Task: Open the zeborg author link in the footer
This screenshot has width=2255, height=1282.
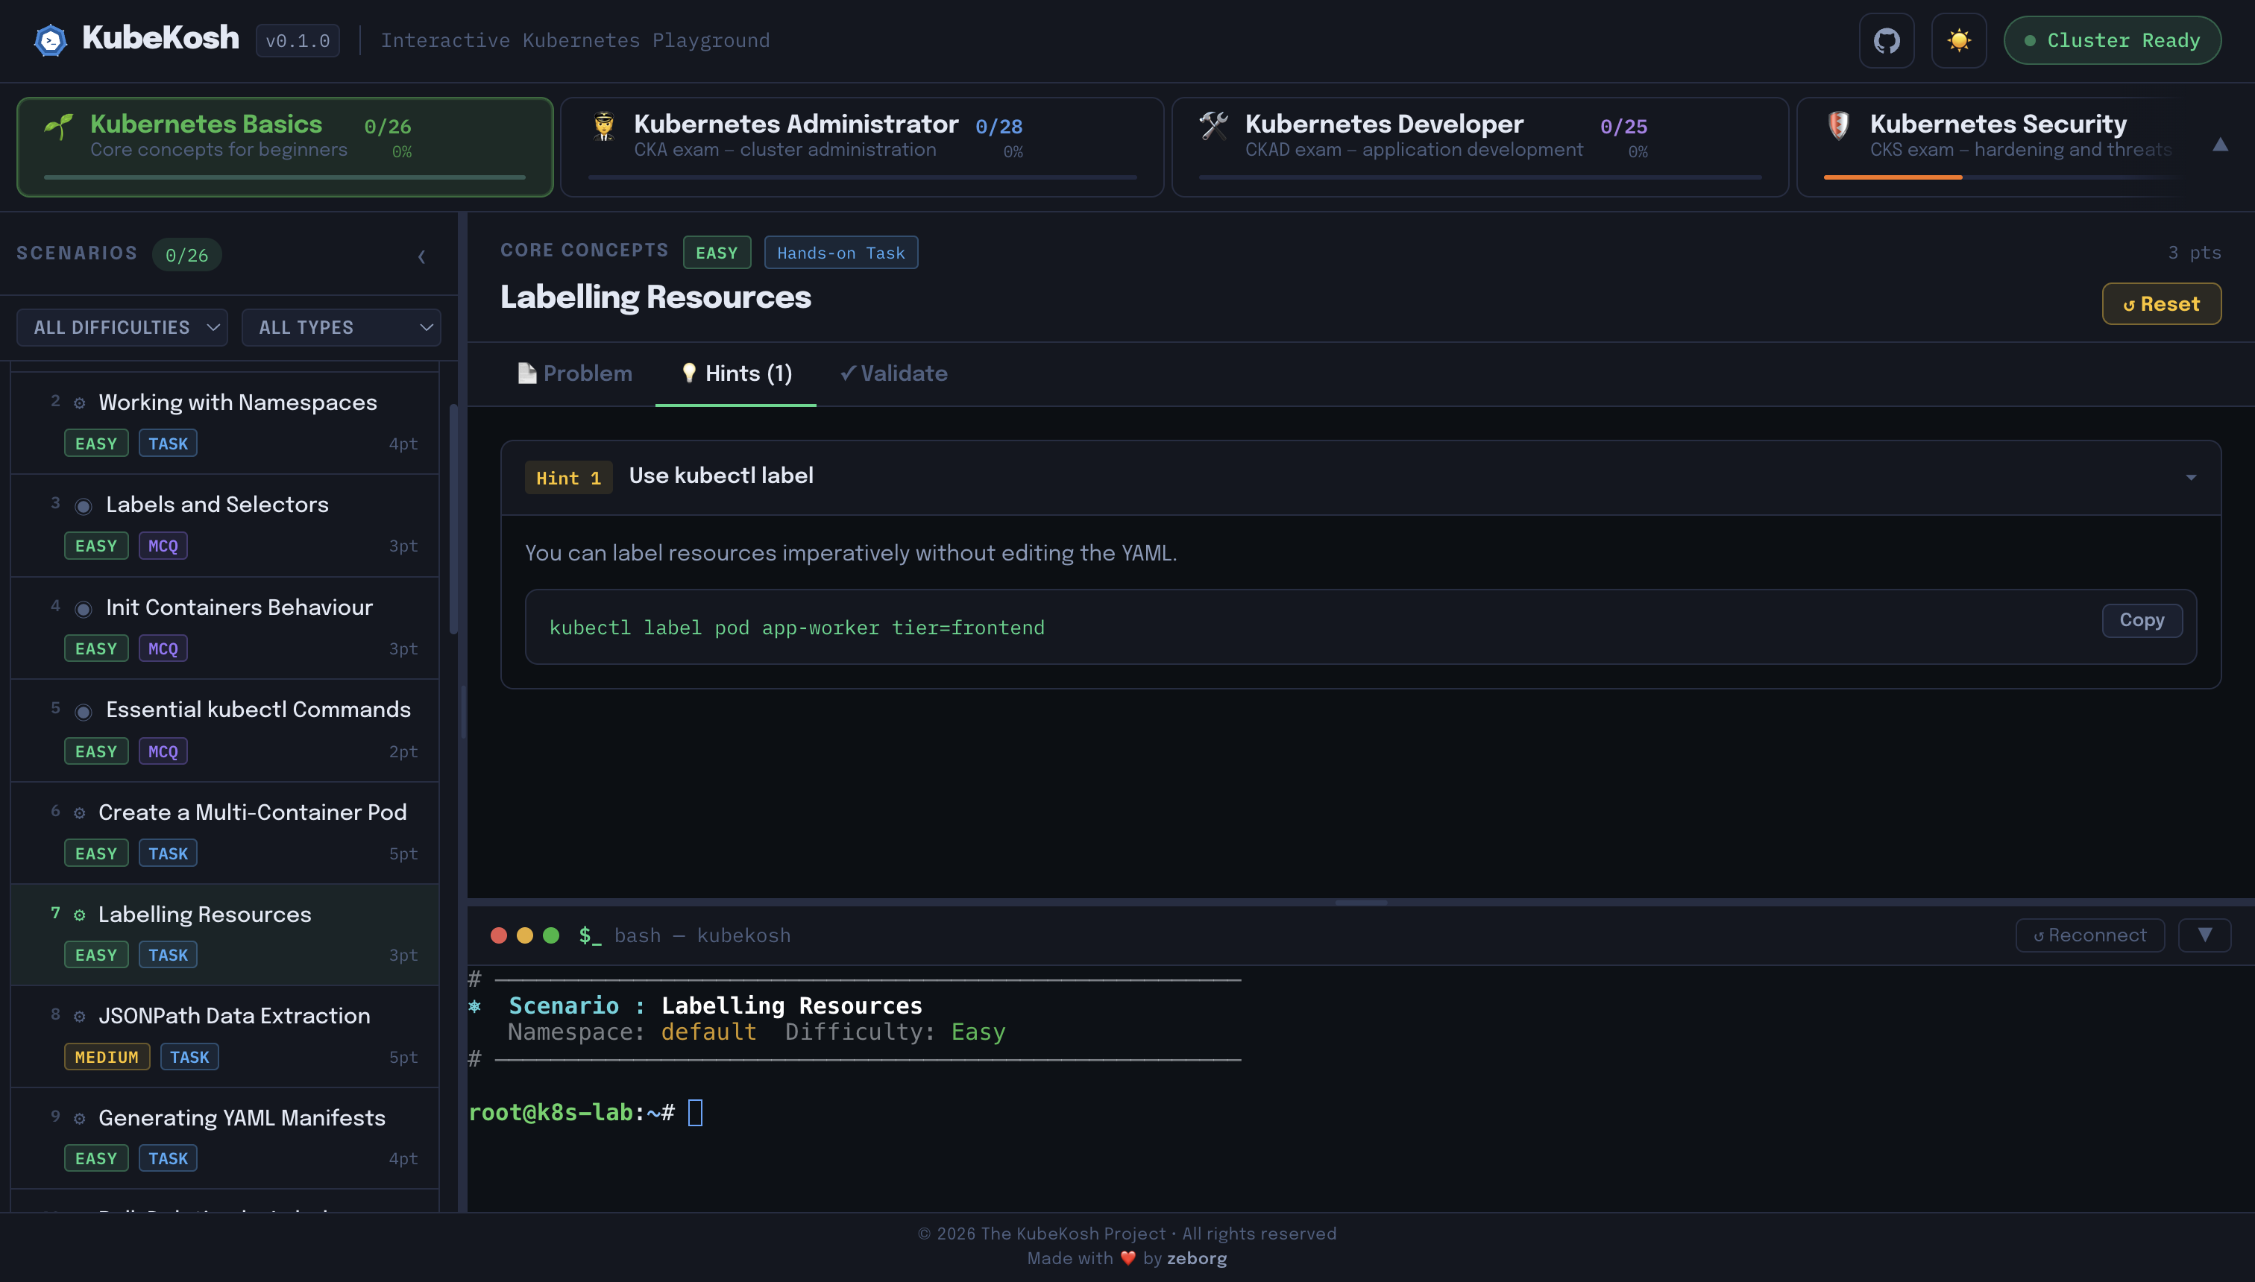Action: 1196,1258
